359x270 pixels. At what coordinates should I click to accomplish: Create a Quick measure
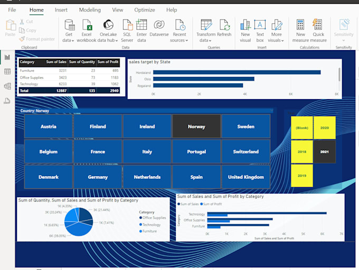318,31
